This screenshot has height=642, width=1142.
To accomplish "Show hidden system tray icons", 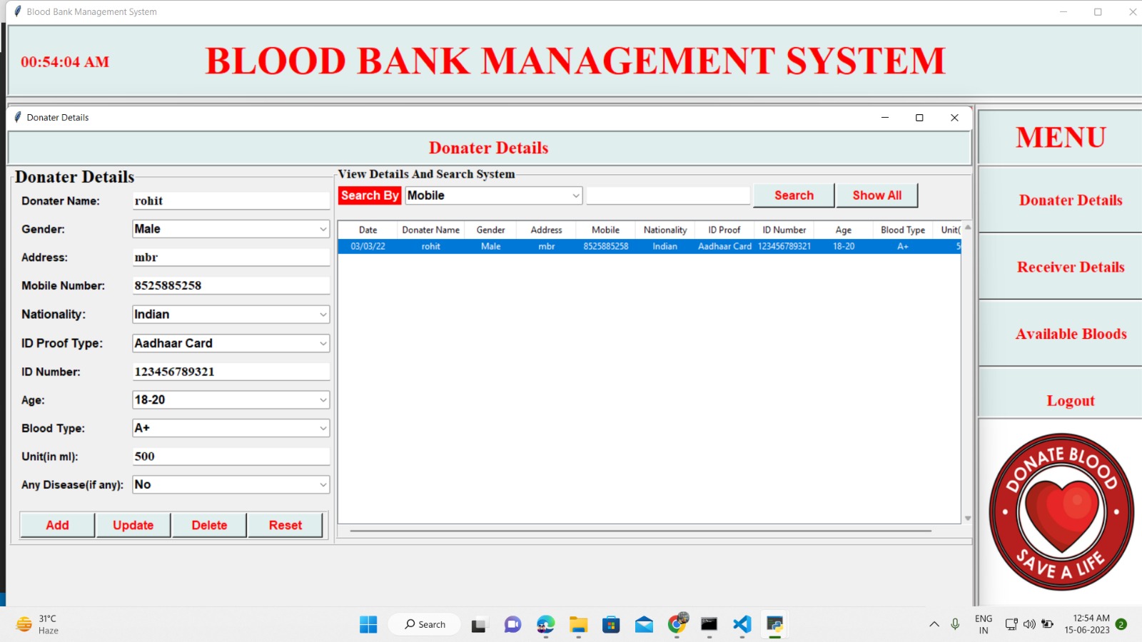I will pyautogui.click(x=934, y=624).
